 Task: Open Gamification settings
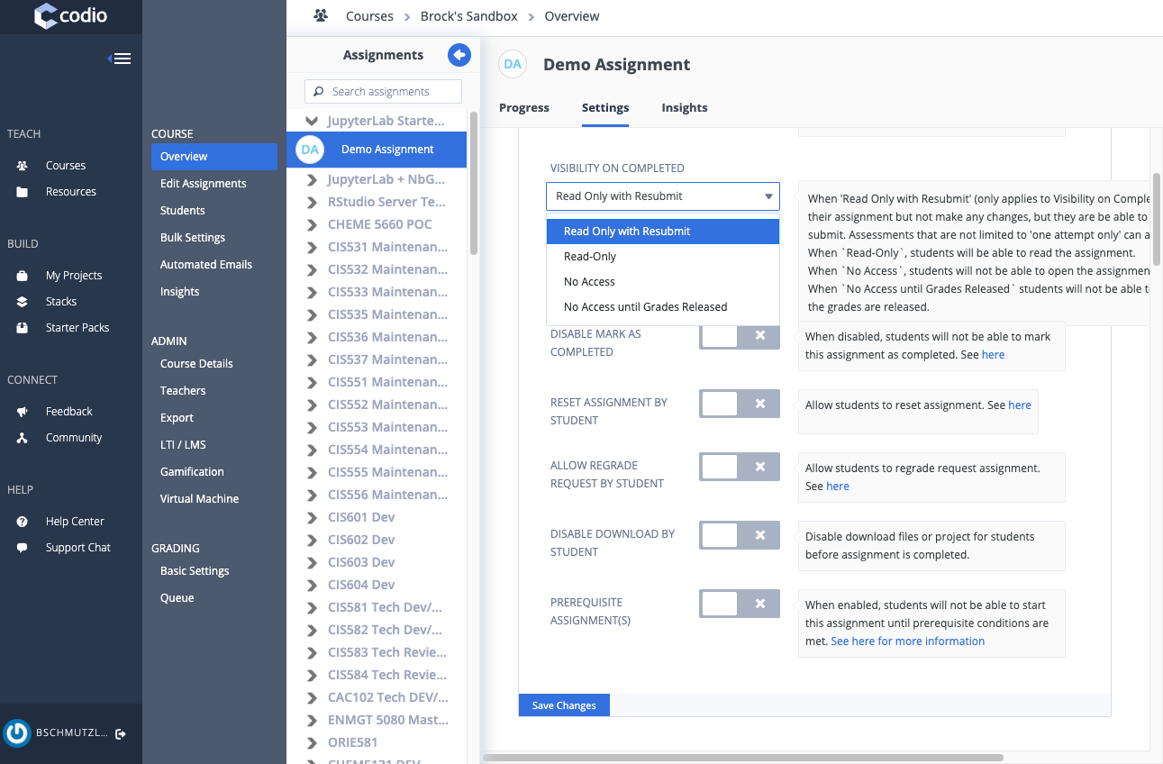click(x=192, y=472)
